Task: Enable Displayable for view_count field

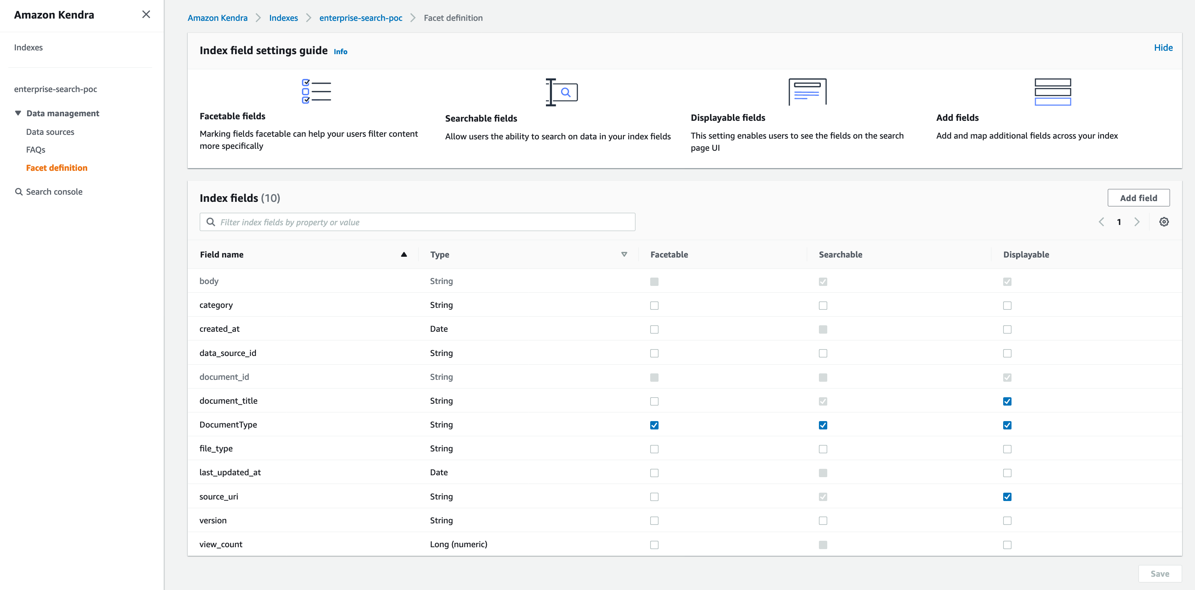Action: click(x=1007, y=545)
